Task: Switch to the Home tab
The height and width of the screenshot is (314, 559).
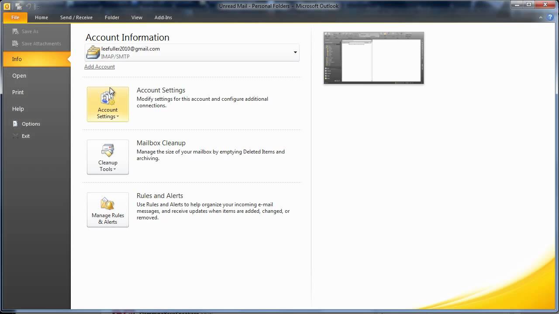Action: coord(41,17)
